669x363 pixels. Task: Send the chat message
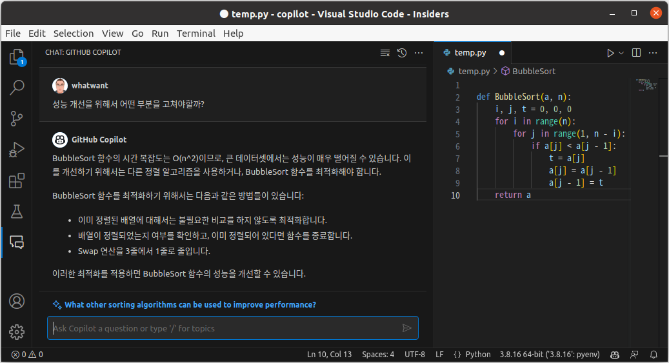pos(407,328)
